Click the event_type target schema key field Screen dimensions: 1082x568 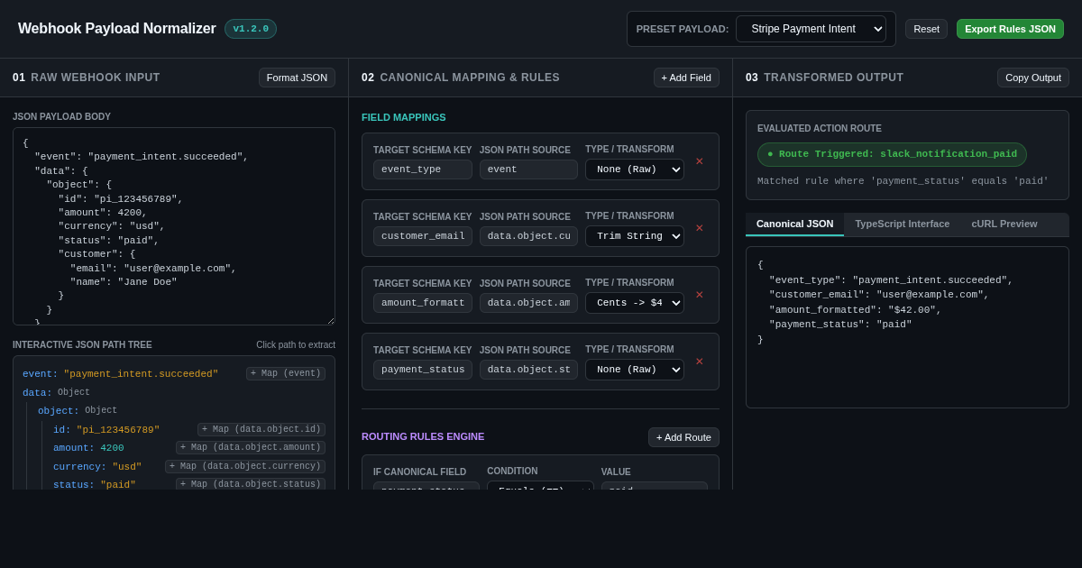tap(423, 169)
